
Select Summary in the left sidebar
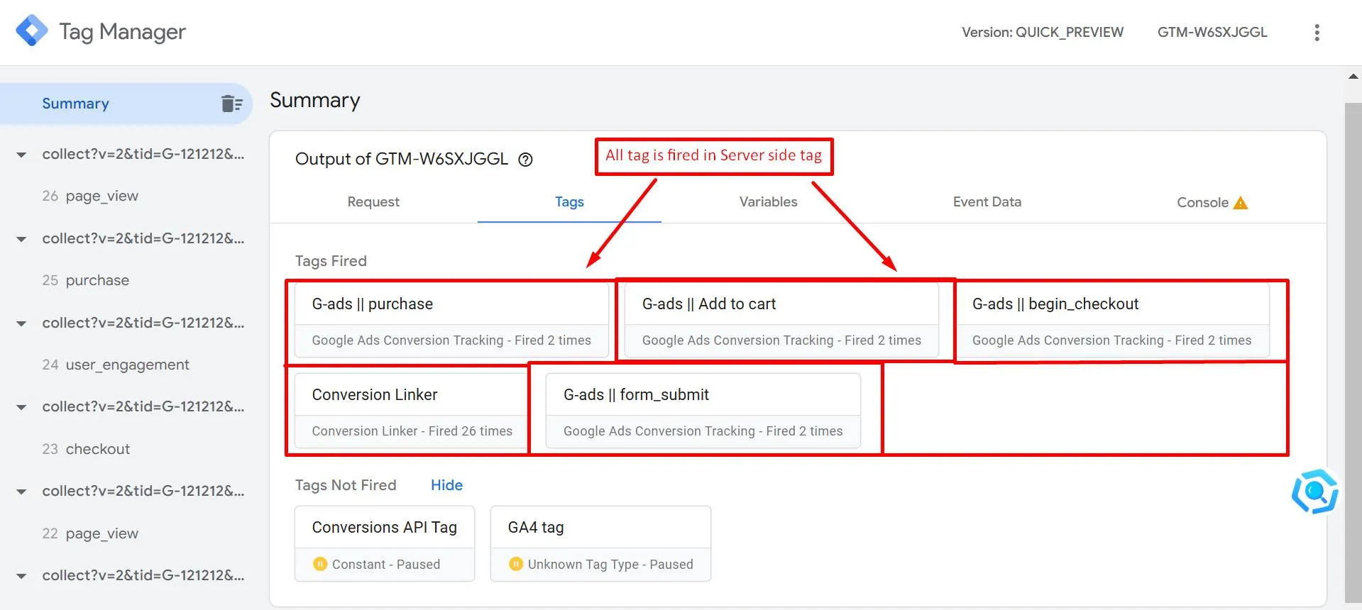click(x=126, y=104)
